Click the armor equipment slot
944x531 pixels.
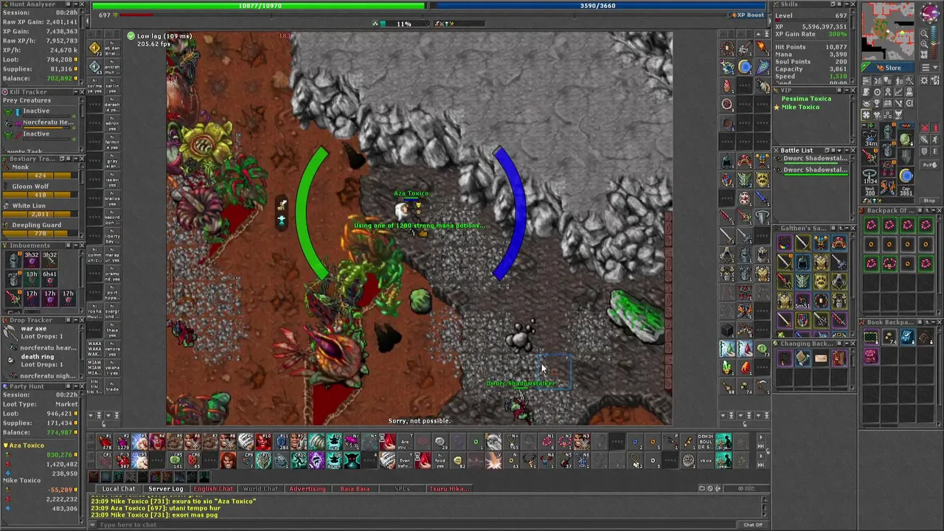click(x=888, y=149)
